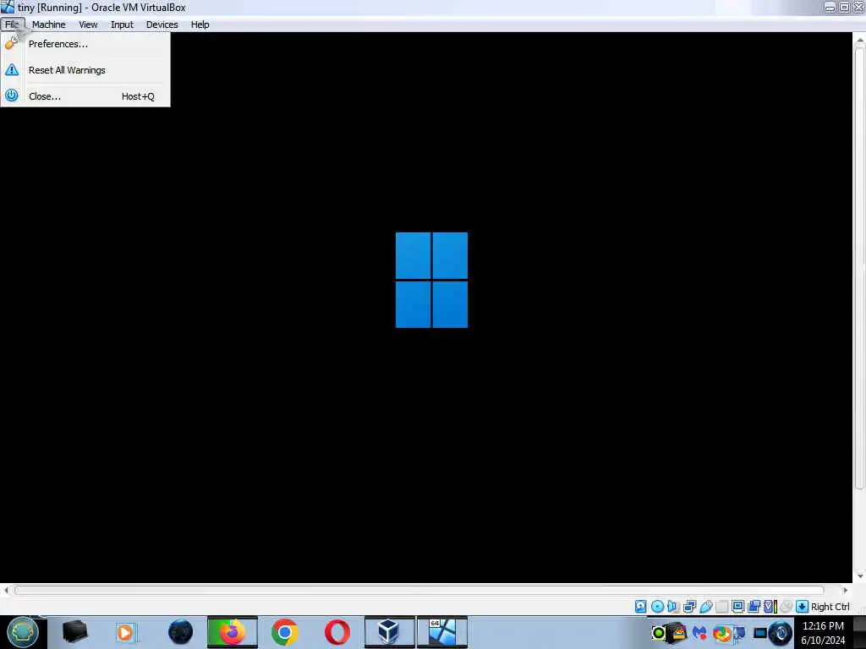The image size is (866, 649).
Task: Click the shared folders status icon
Action: pos(721,607)
